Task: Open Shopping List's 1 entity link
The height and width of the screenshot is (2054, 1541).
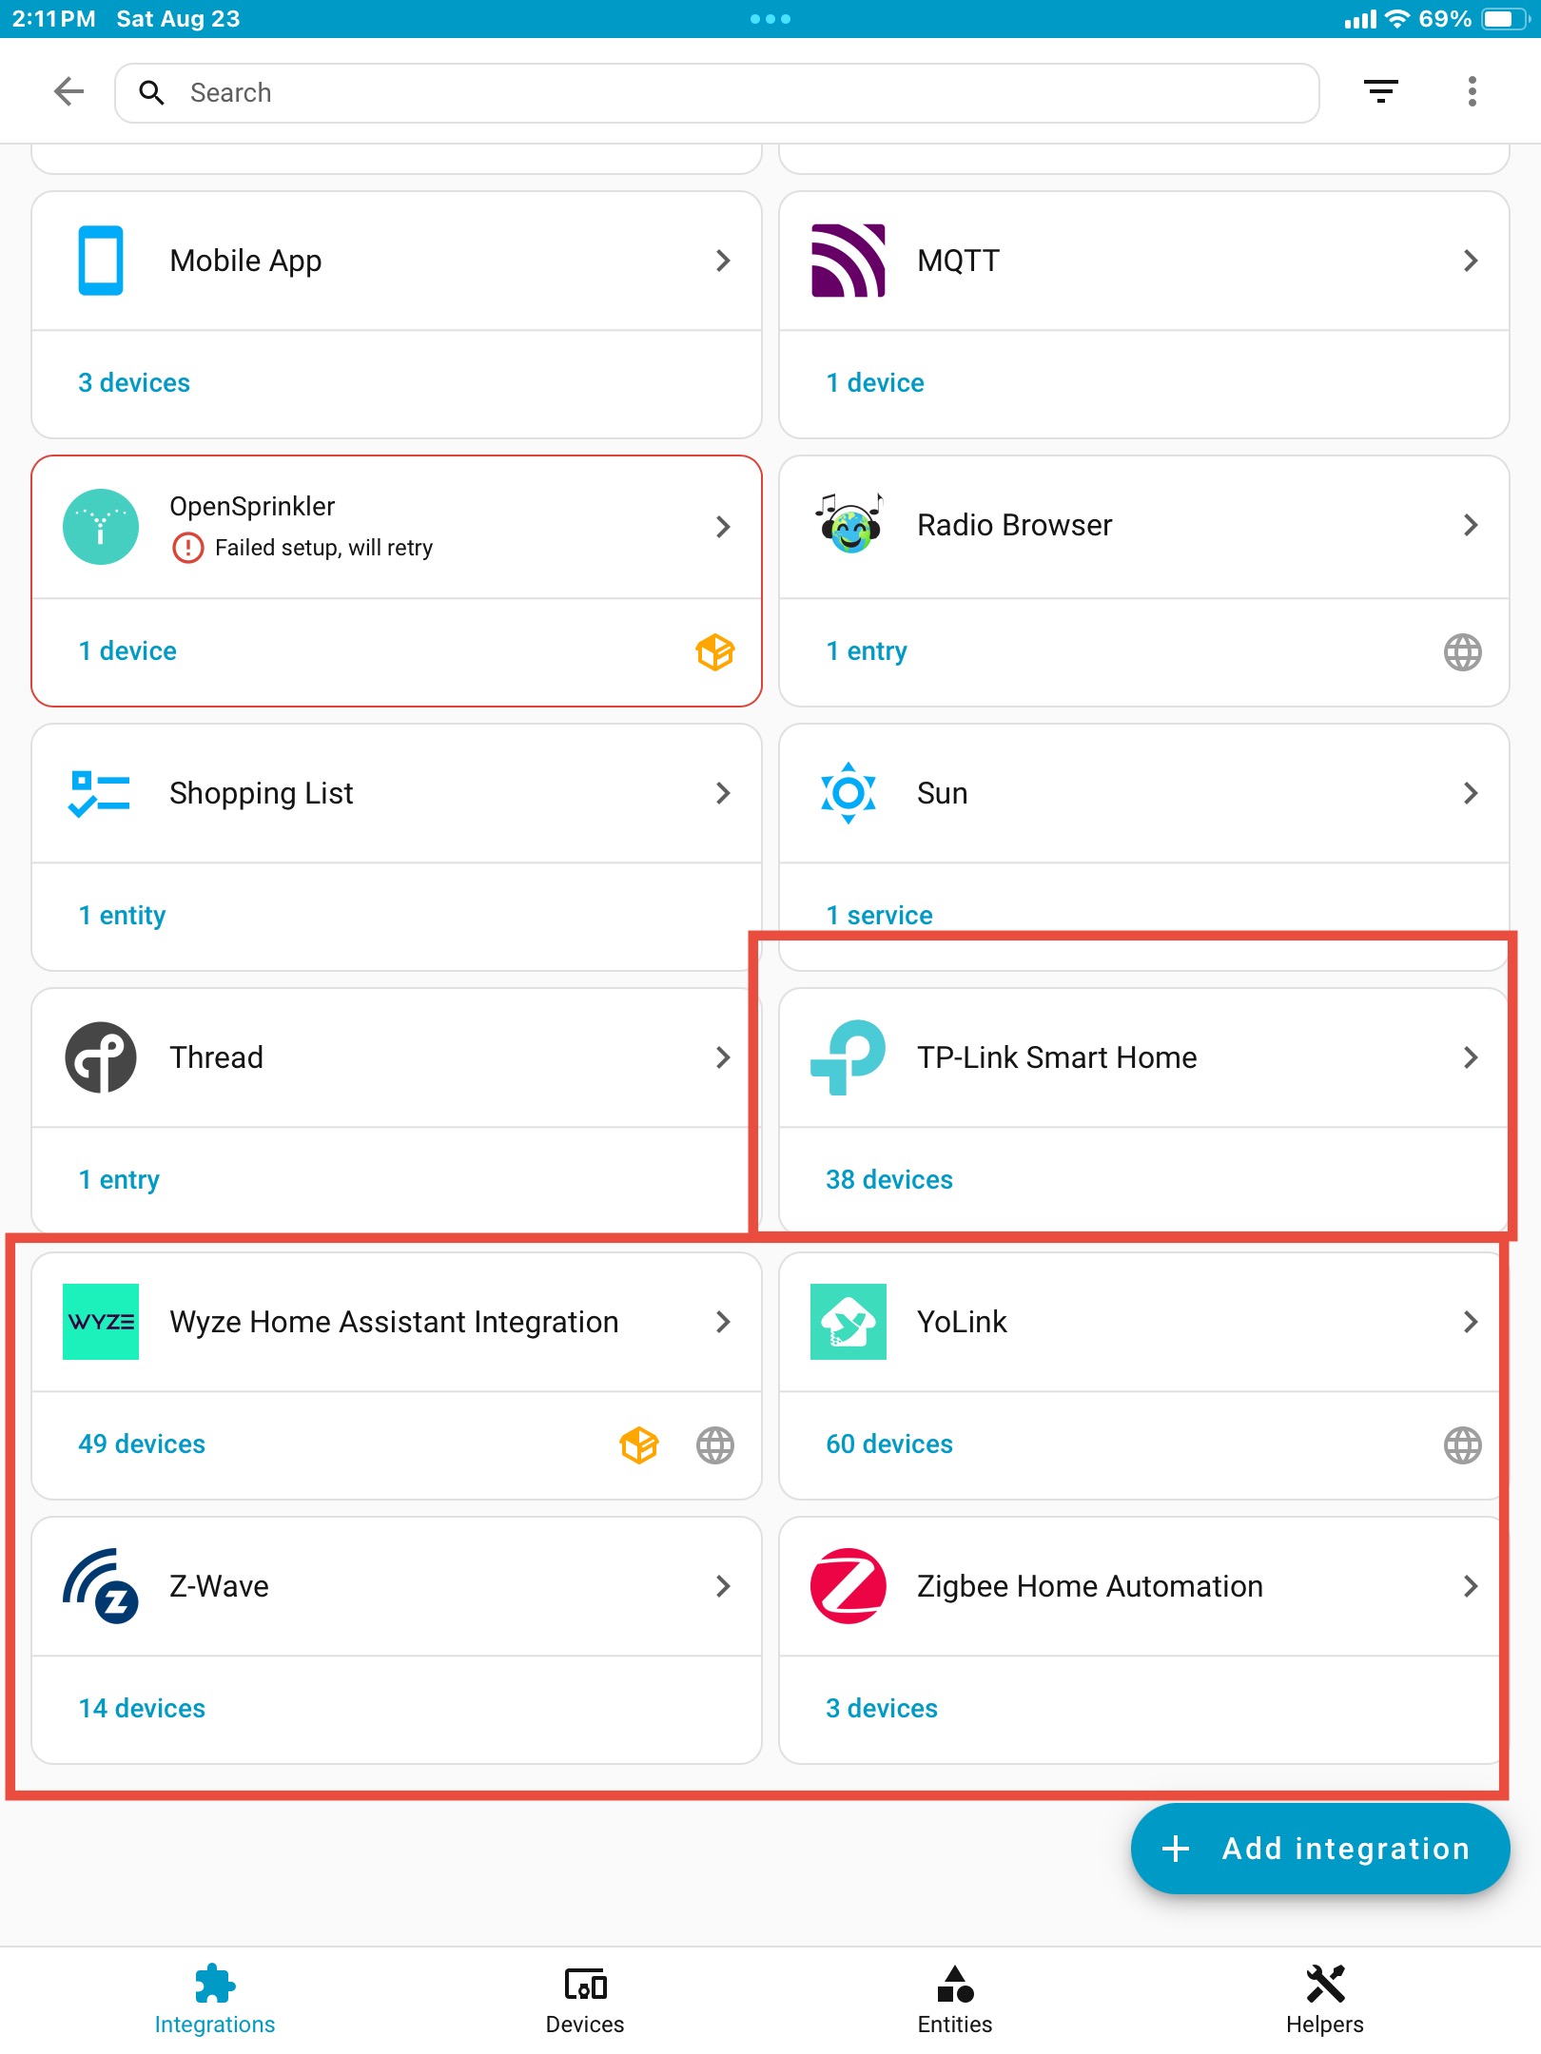Action: pos(122,915)
